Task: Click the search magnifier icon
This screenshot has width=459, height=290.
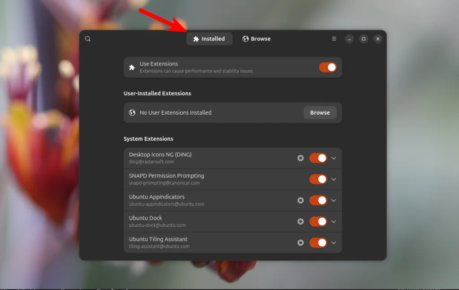Action: 87,39
